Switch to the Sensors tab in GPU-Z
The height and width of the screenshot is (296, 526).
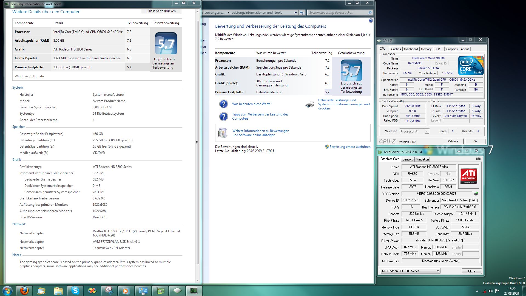pyautogui.click(x=407, y=159)
